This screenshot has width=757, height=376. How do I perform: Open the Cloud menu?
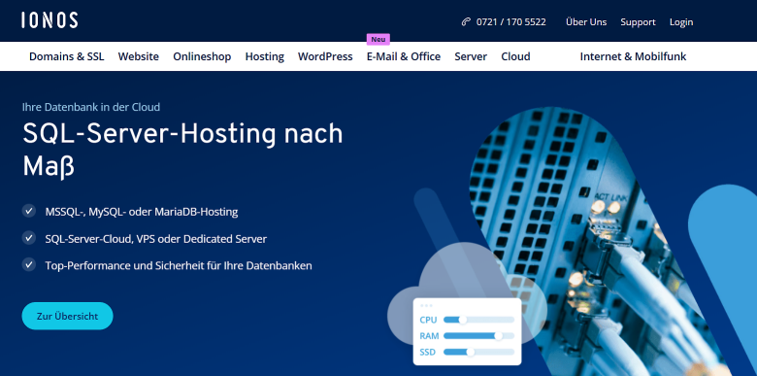click(x=515, y=56)
